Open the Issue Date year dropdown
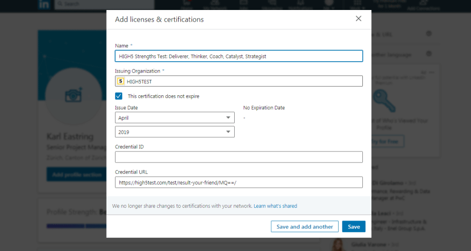The height and width of the screenshot is (251, 471). pyautogui.click(x=175, y=132)
